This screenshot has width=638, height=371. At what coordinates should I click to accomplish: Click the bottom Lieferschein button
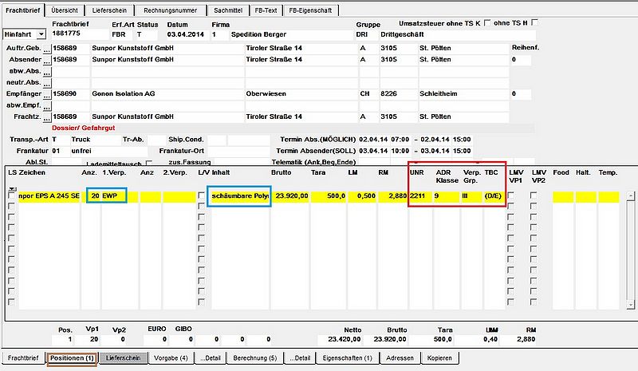(123, 358)
